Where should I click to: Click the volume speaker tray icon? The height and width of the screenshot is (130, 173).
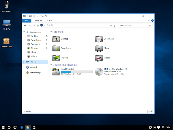154,128
